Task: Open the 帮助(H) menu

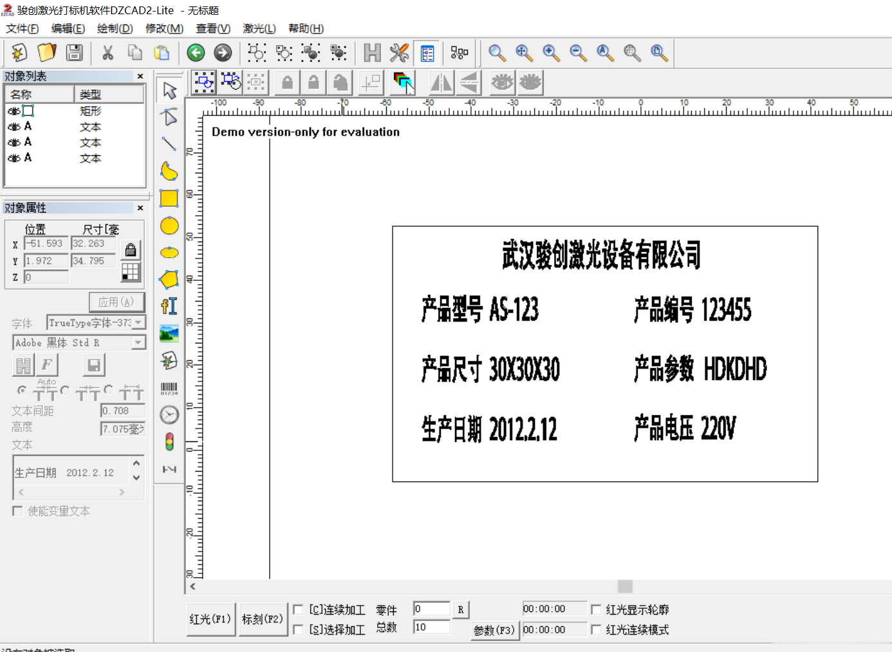Action: (306, 28)
